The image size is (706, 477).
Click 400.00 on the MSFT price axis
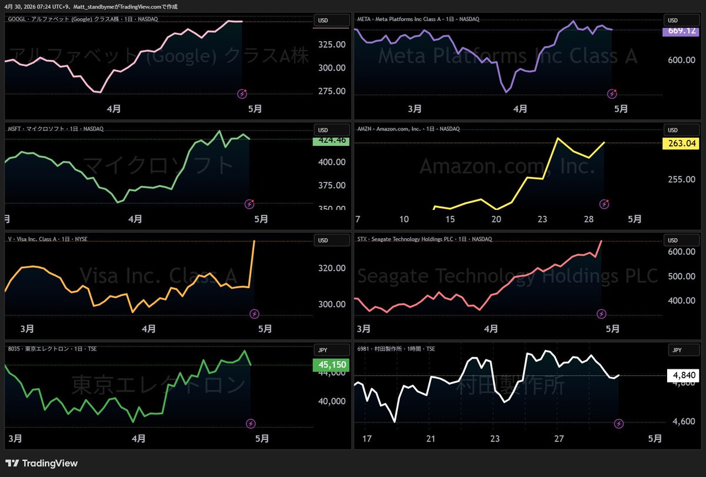pos(331,162)
